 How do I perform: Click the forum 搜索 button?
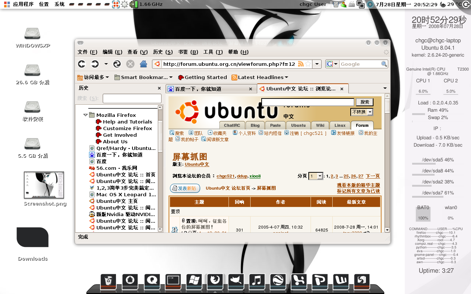click(x=365, y=102)
